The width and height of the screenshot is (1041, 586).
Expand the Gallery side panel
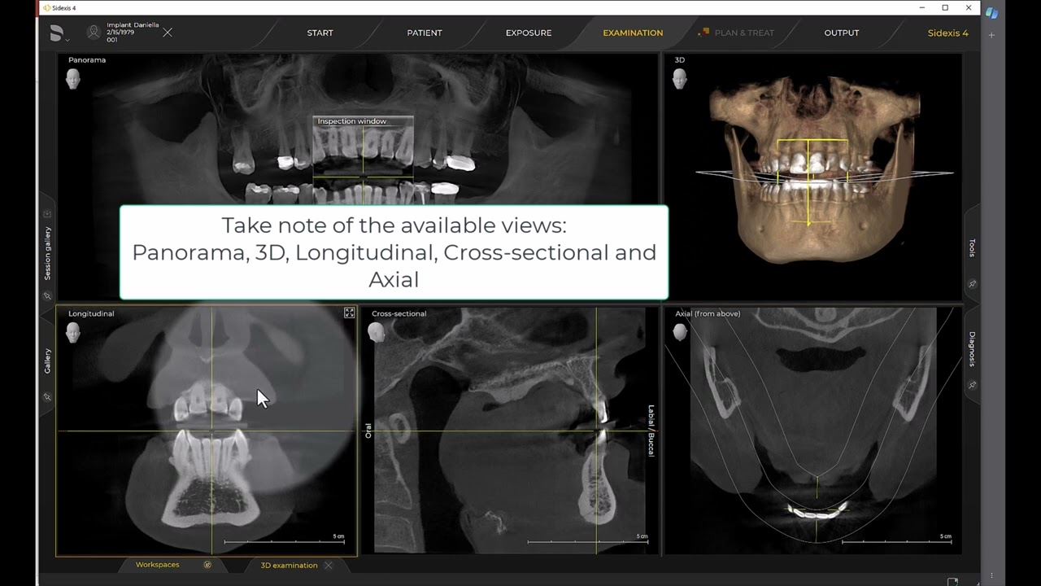(x=47, y=361)
